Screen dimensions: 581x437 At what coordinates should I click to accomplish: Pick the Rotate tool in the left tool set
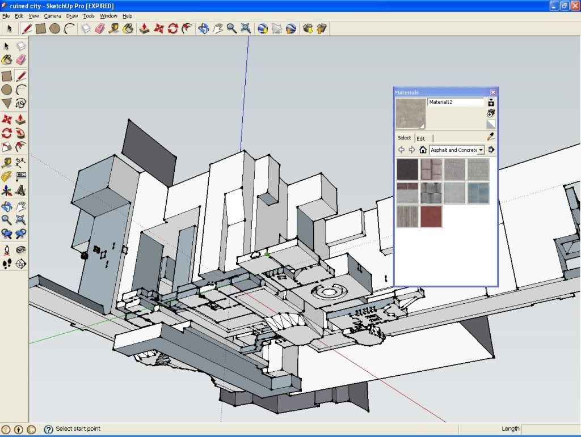click(x=7, y=133)
